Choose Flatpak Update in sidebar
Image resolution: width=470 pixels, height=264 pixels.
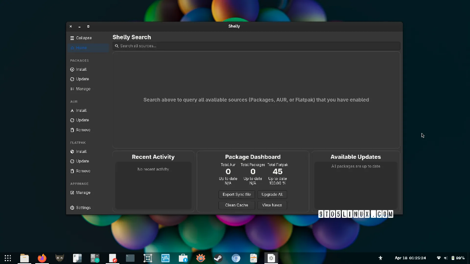click(82, 161)
